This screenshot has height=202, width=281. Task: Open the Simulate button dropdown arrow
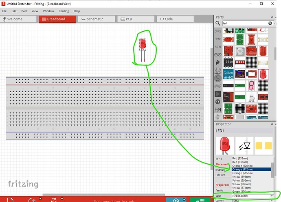click(184, 199)
